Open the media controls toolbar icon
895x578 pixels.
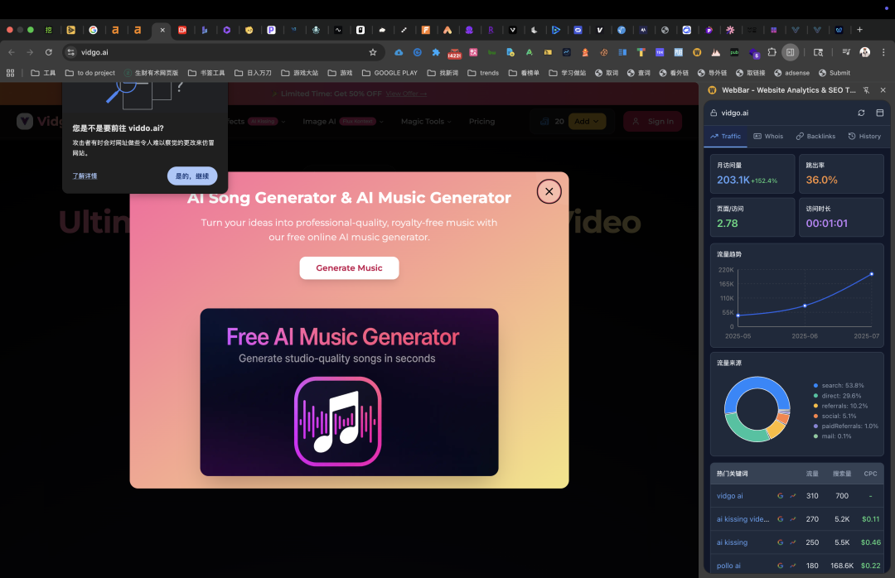click(846, 52)
